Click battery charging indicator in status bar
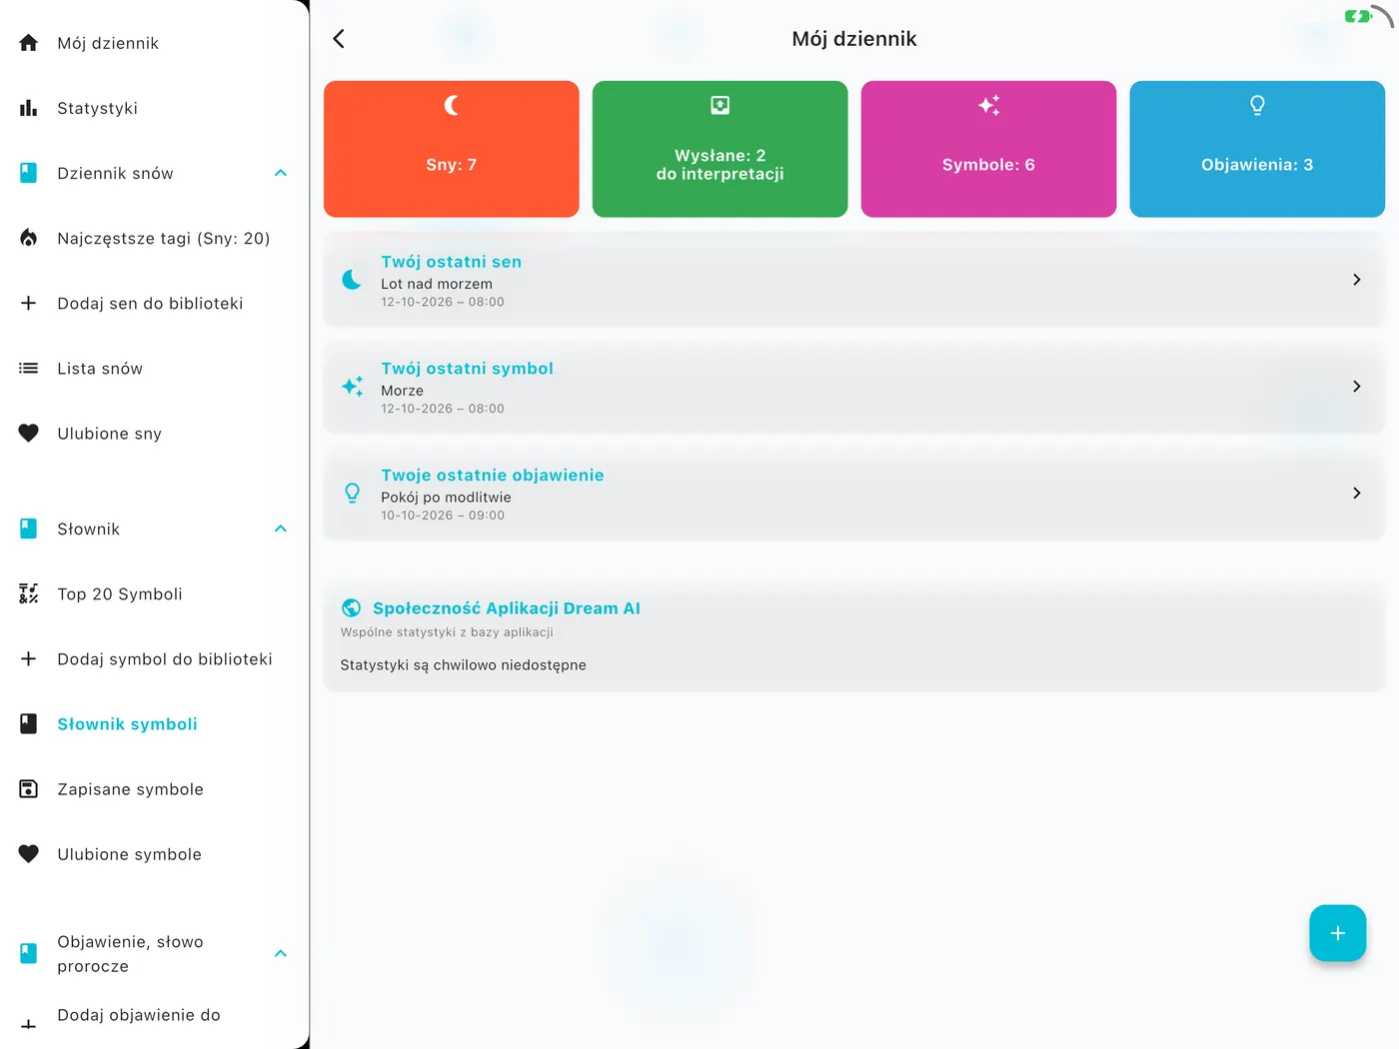 [1357, 16]
